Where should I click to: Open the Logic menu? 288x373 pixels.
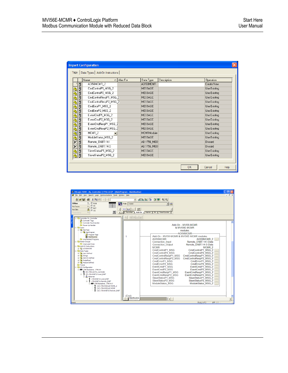[97, 195]
